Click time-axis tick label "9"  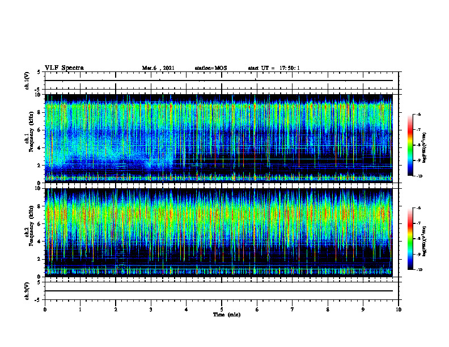tap(363, 310)
